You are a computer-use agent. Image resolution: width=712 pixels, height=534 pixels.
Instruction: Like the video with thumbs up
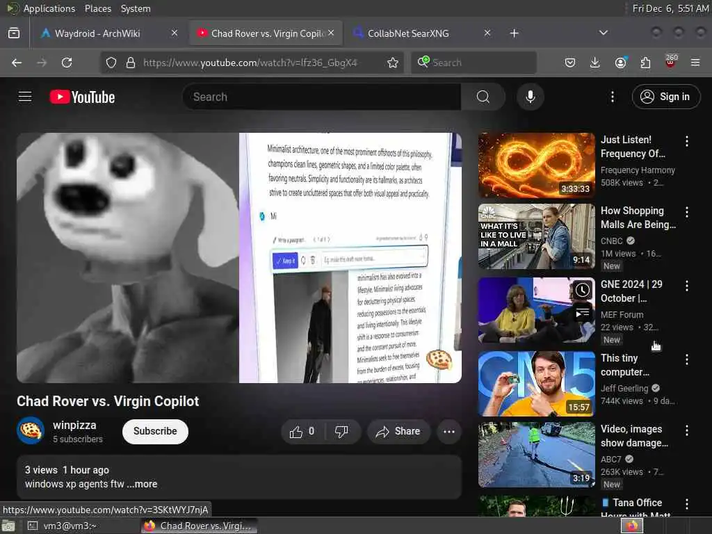302,431
